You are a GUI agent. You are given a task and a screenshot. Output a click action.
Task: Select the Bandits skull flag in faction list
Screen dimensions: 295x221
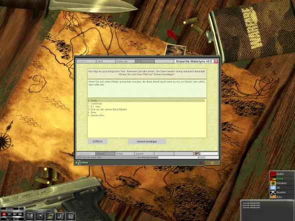[x=281, y=192]
